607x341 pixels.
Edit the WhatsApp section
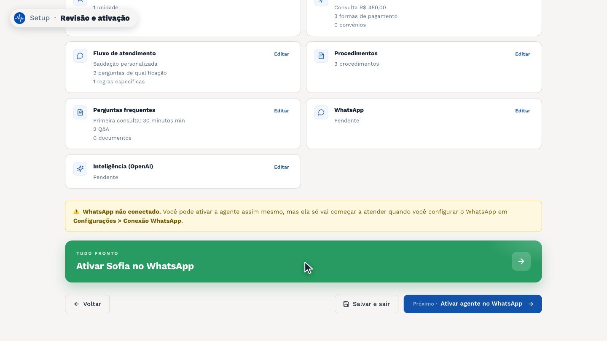523,111
